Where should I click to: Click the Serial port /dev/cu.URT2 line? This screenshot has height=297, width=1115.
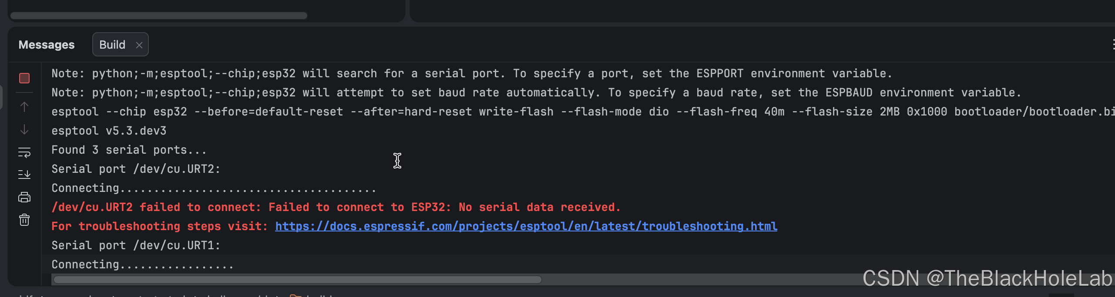point(136,169)
